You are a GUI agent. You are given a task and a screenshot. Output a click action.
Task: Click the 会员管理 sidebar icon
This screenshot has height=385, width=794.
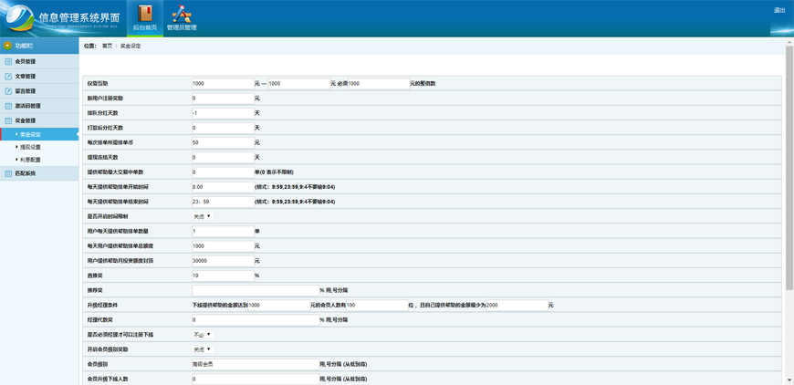coord(8,62)
